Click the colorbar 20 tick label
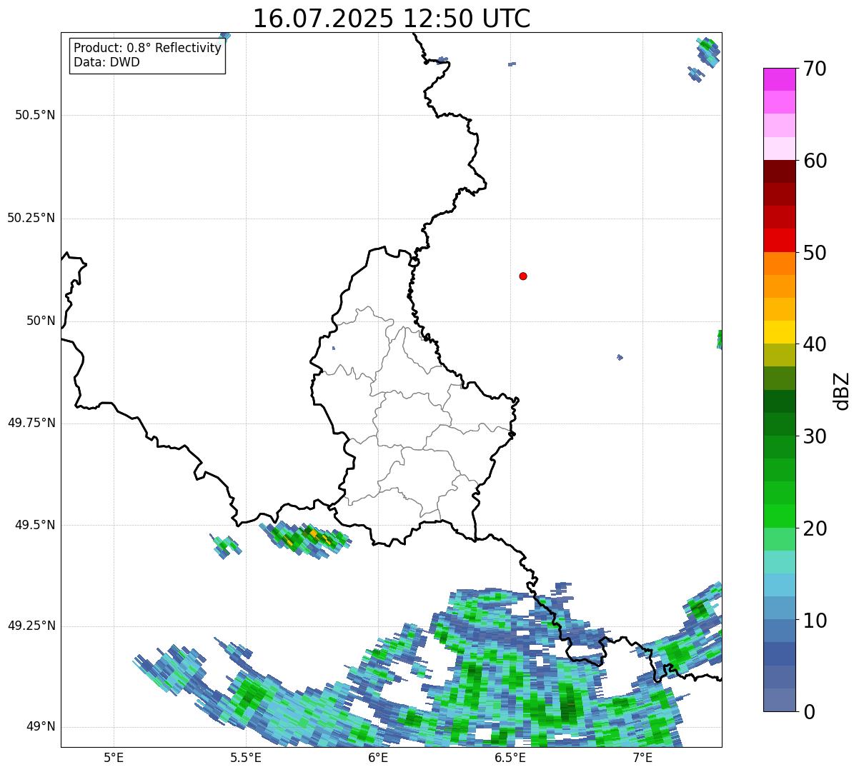The height and width of the screenshot is (772, 859). pos(814,528)
